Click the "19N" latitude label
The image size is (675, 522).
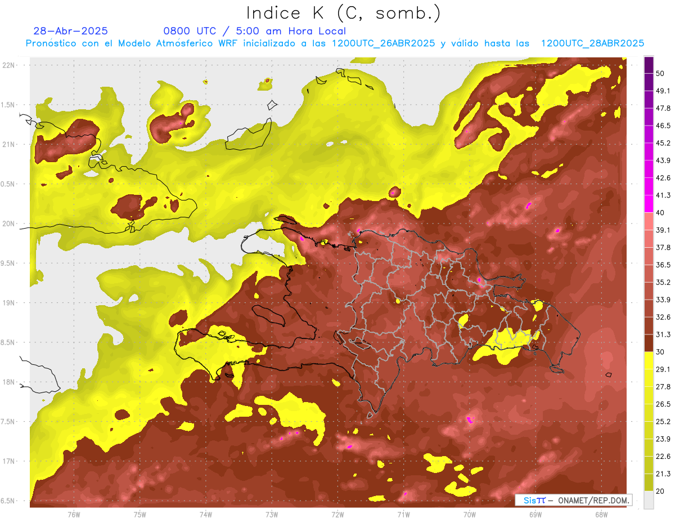(10, 302)
